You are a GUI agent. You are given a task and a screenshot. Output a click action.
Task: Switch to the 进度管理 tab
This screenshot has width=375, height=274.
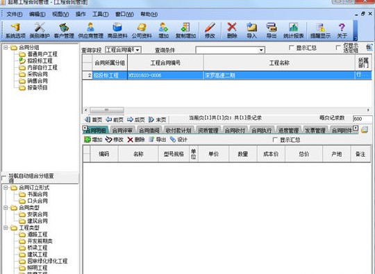pos(288,130)
